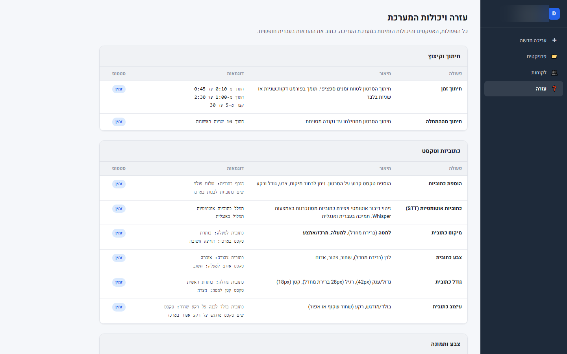The image size is (567, 354).
Task: Click the זמין badge in the חיתוך מההתחלה row
Action: click(x=119, y=122)
